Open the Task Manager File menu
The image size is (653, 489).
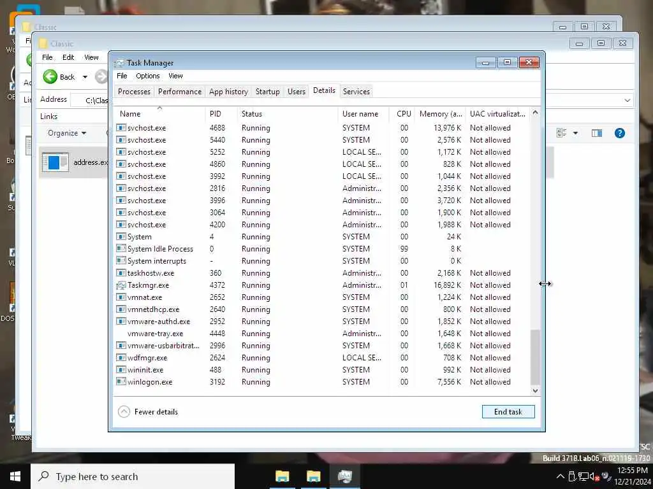pyautogui.click(x=122, y=76)
